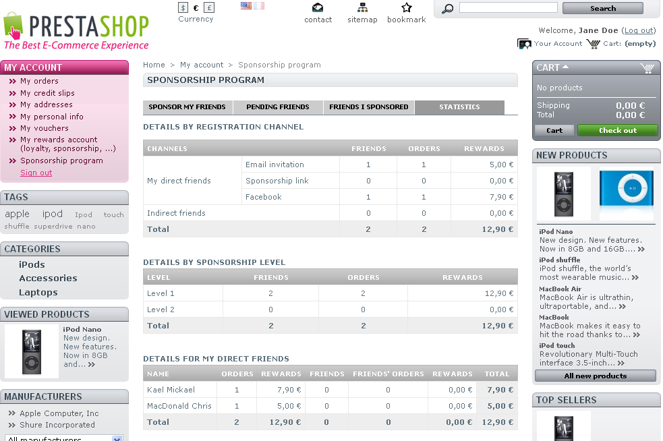Open the Friends I Sponsored tab
The height and width of the screenshot is (441, 663).
369,107
